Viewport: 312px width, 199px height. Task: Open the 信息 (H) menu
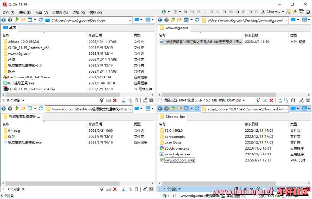[x=95, y=13]
